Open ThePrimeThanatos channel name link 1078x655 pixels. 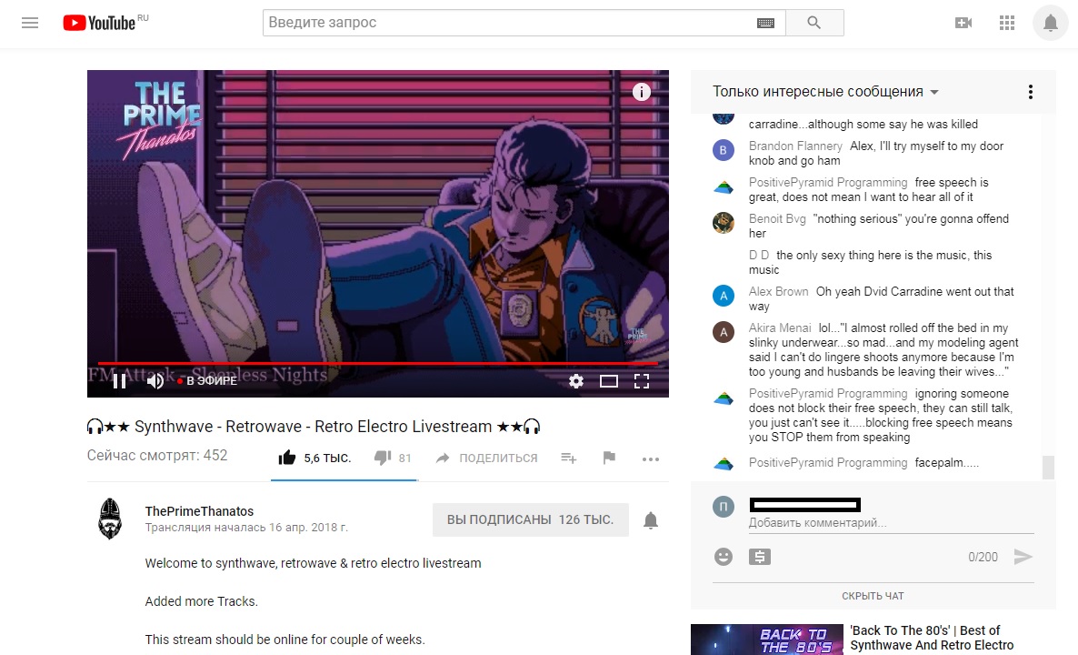199,511
